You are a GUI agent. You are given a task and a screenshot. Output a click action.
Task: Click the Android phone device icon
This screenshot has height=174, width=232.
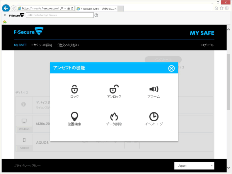[24, 140]
